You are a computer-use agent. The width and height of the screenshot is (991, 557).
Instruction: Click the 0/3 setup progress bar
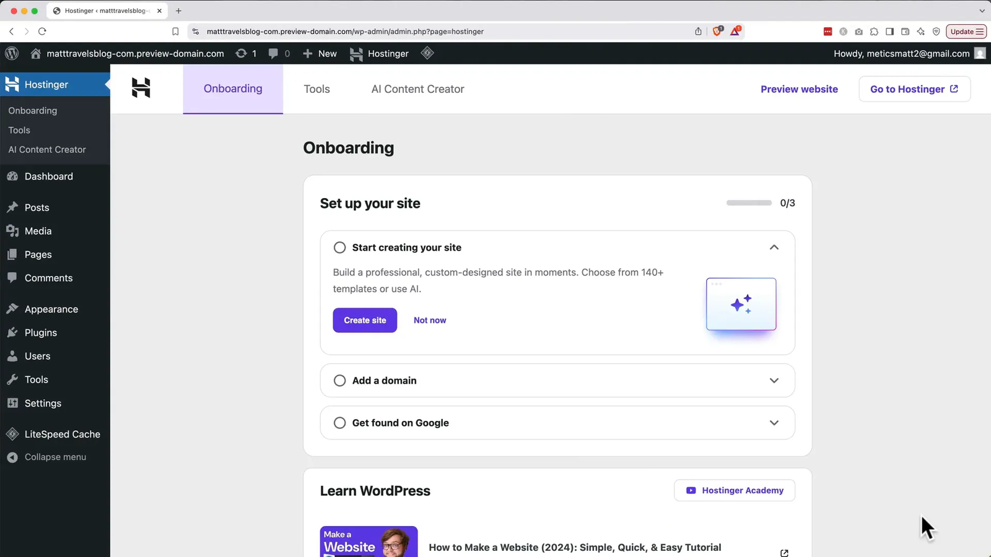[x=749, y=203]
